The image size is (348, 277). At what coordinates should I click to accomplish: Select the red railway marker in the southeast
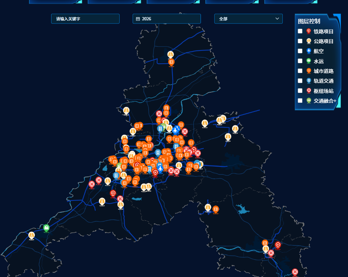pyautogui.click(x=278, y=245)
